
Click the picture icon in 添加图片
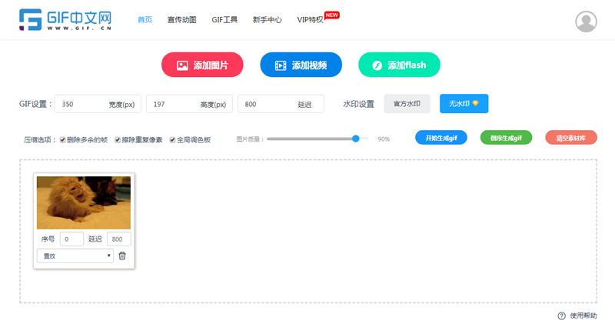(182, 65)
